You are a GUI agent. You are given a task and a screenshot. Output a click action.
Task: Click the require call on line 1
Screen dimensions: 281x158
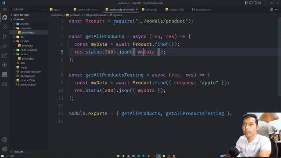(x=123, y=21)
